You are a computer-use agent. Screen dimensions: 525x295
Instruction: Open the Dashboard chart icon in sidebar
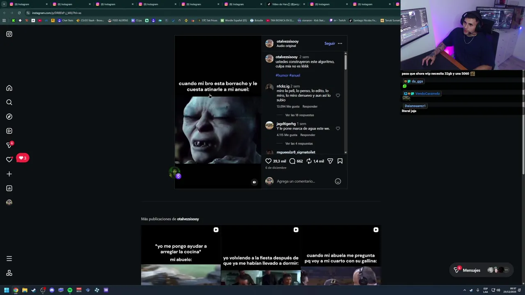pos(9,188)
